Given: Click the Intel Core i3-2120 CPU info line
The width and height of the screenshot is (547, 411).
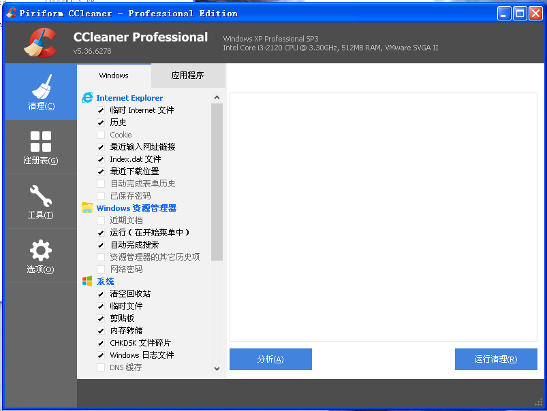Looking at the screenshot, I should pyautogui.click(x=330, y=48).
